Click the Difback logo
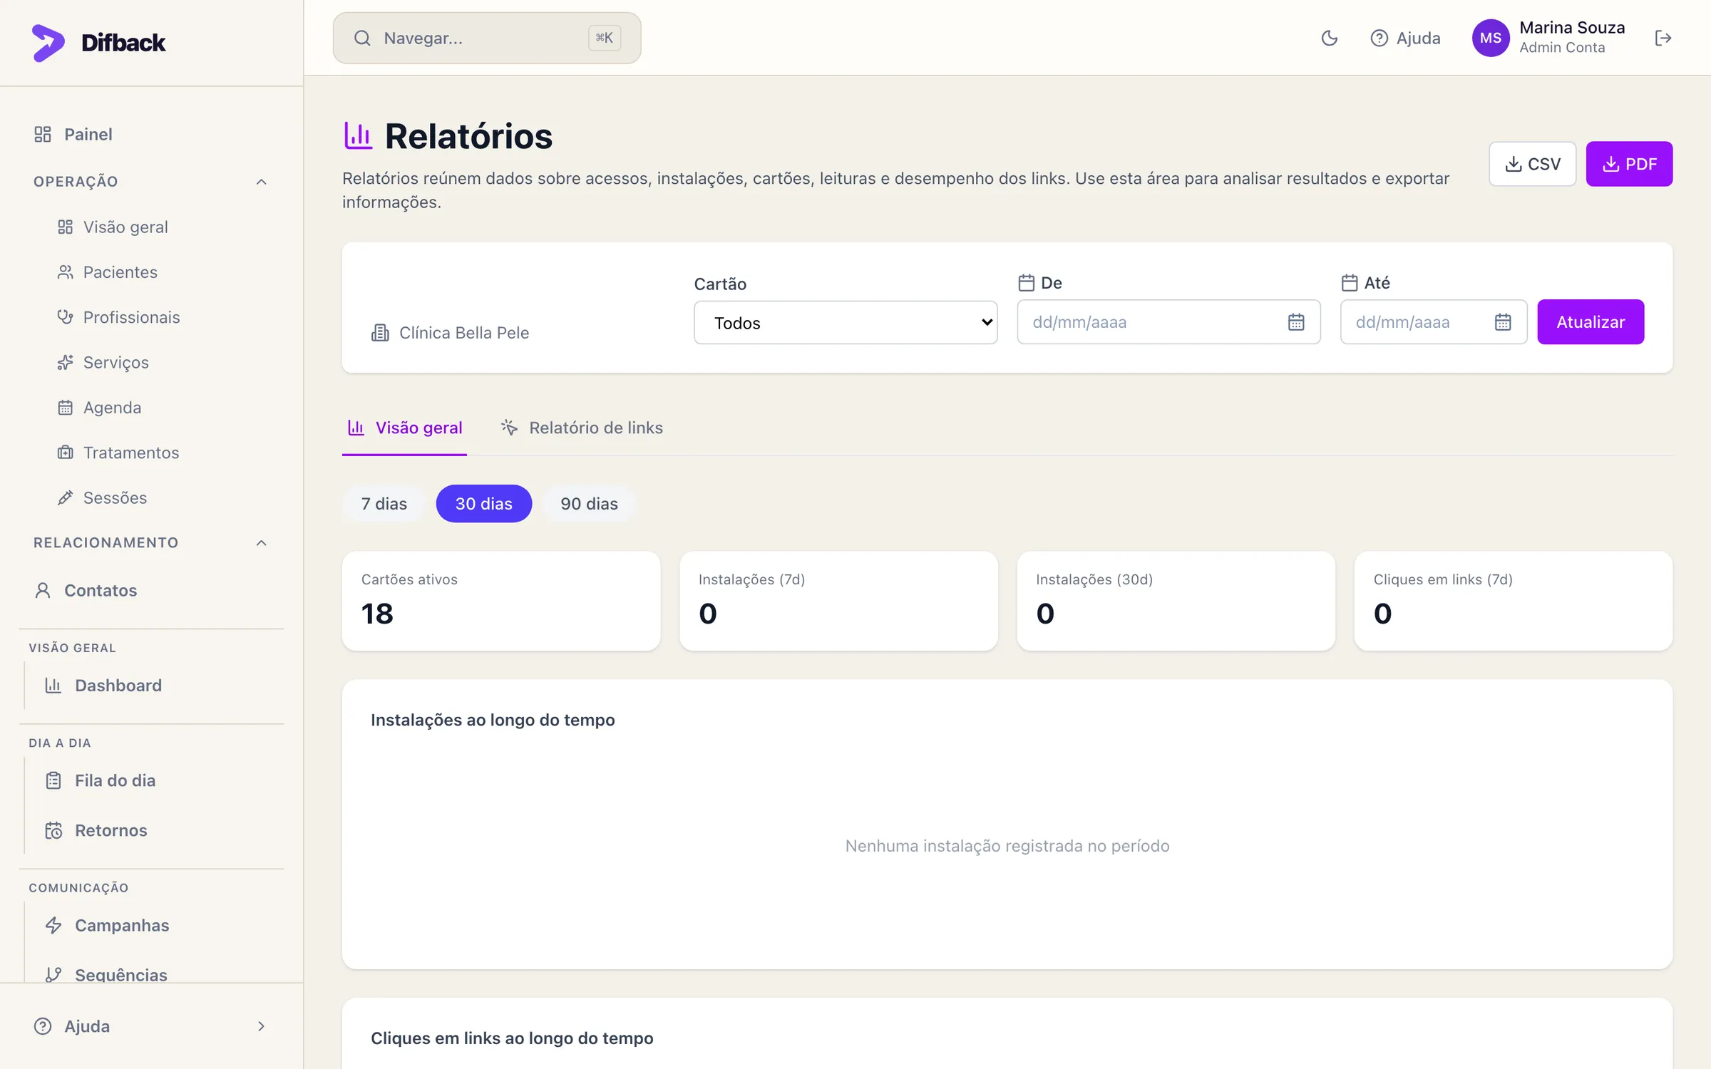Image resolution: width=1711 pixels, height=1069 pixels. (x=99, y=43)
